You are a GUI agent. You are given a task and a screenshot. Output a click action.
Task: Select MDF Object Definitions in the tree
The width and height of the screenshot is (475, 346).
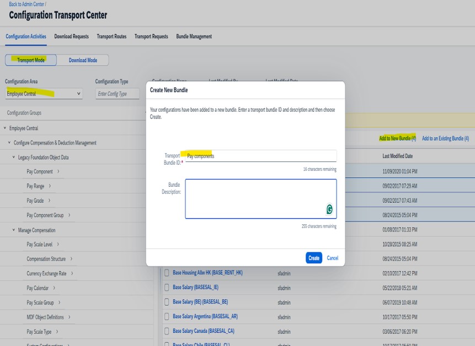pyautogui.click(x=45, y=317)
